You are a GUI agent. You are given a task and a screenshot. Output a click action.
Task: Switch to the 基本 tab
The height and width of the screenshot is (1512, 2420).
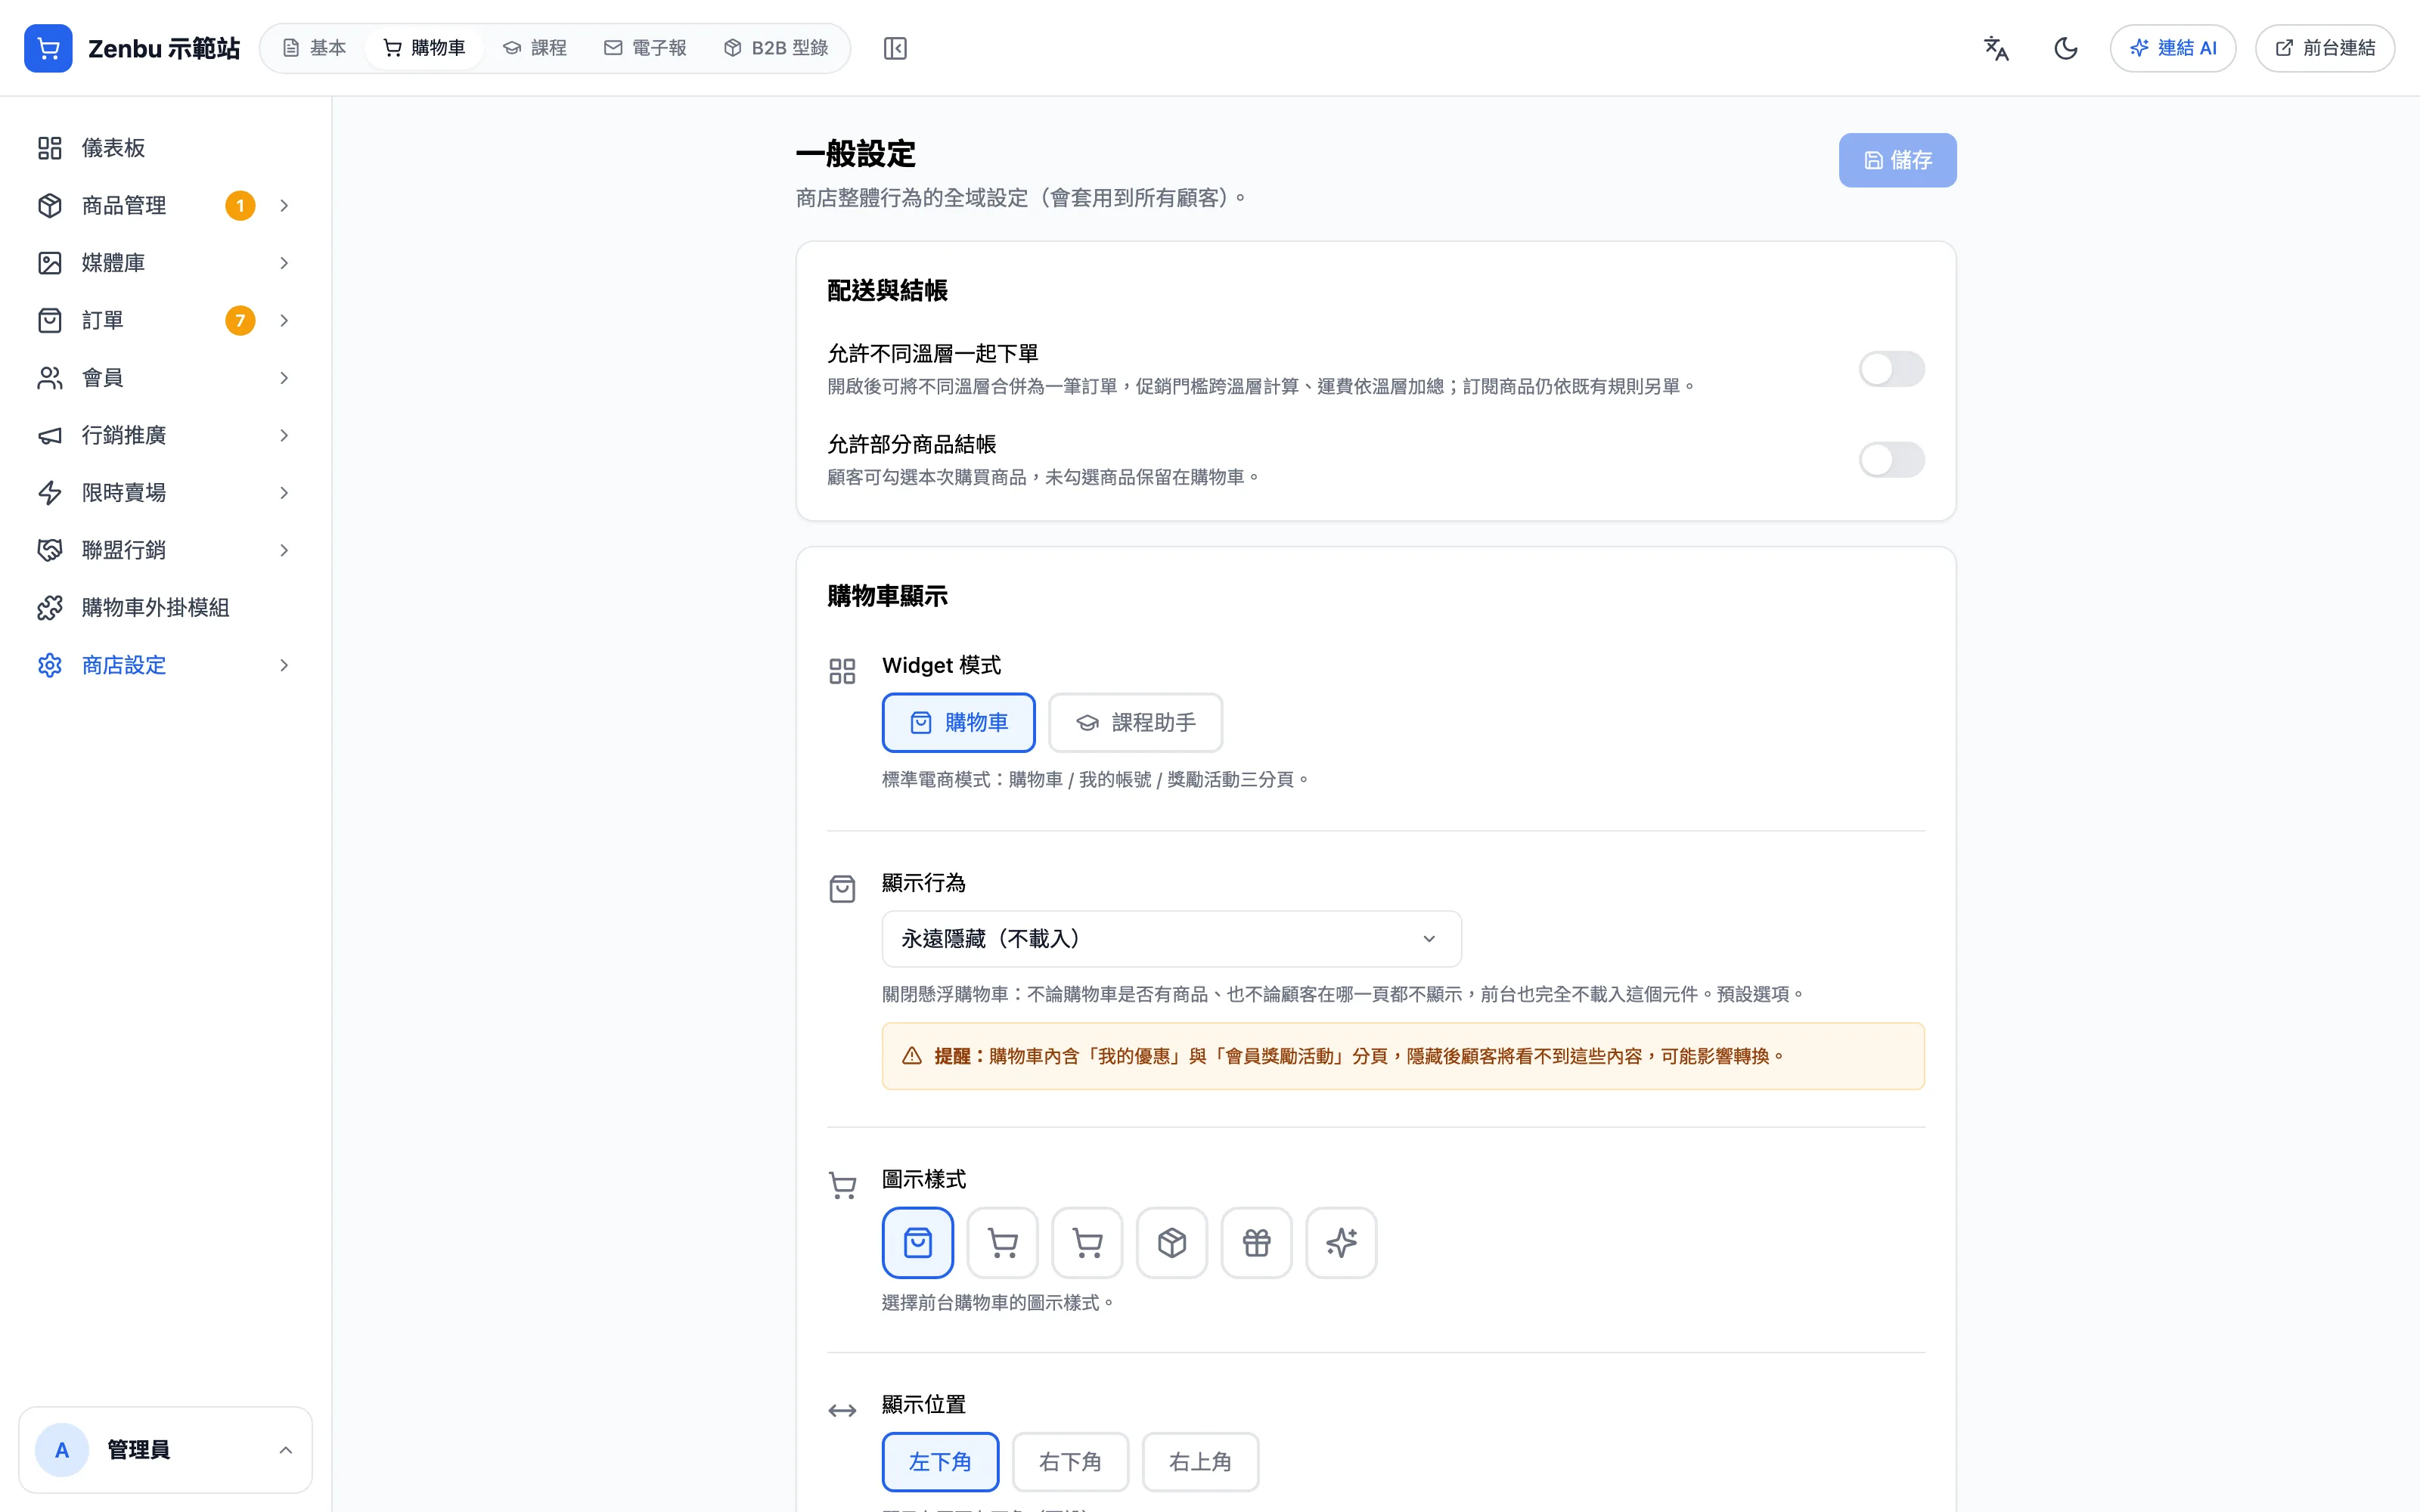(x=314, y=48)
